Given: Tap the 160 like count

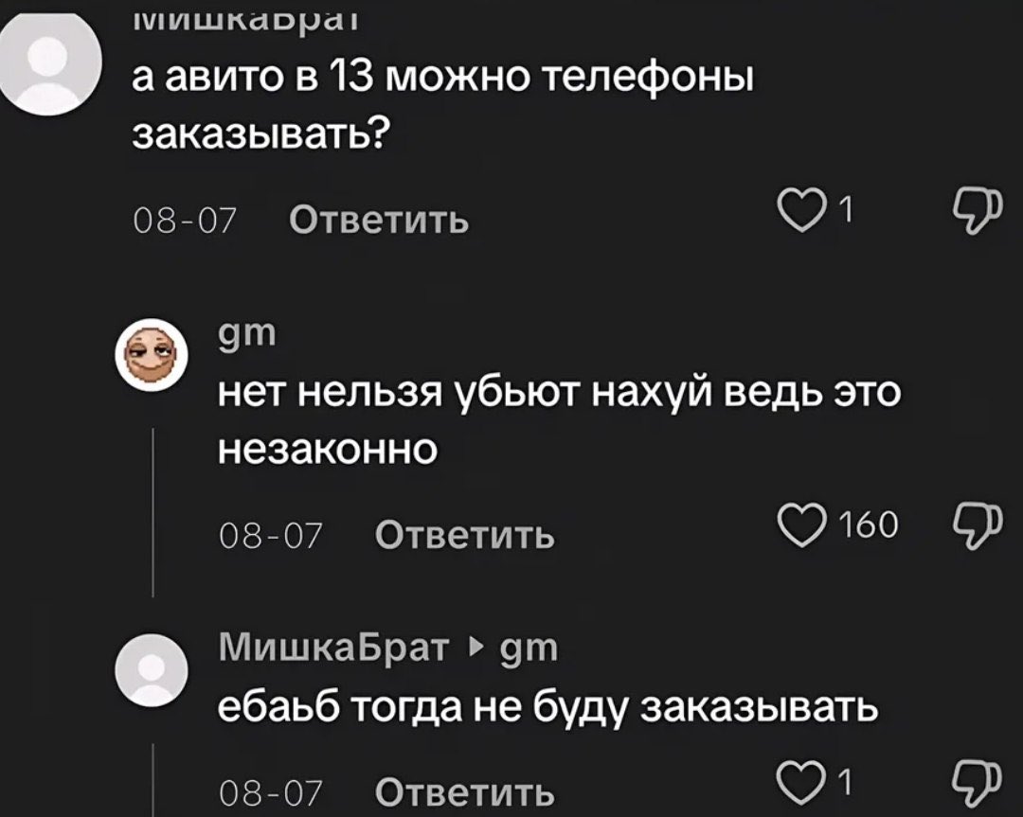Looking at the screenshot, I should (x=868, y=525).
